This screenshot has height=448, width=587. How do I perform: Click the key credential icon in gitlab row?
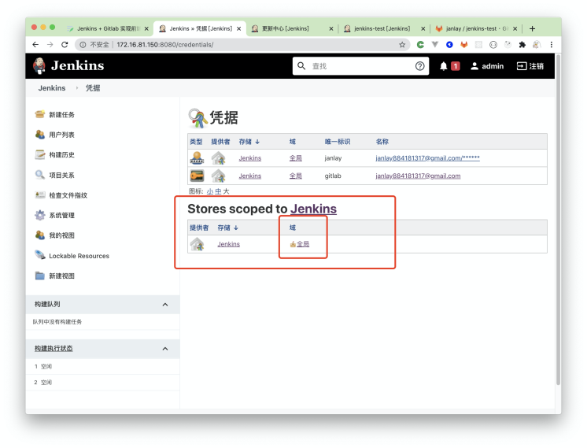[x=197, y=176]
